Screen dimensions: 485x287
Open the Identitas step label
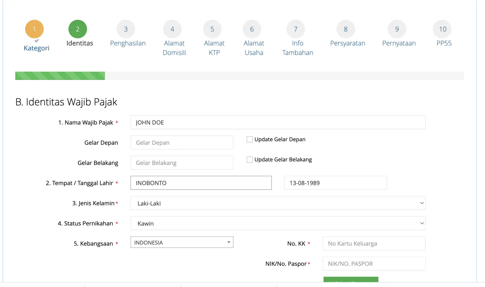coord(80,43)
